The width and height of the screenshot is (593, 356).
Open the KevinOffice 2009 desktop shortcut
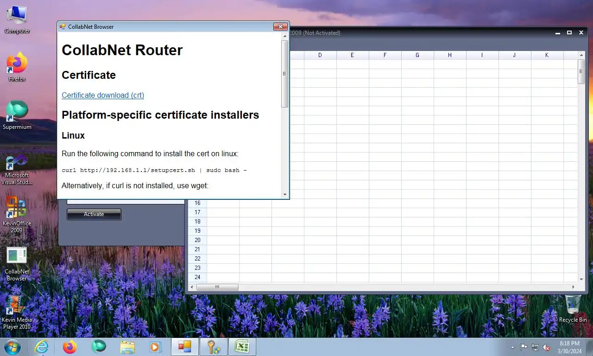coord(17,215)
